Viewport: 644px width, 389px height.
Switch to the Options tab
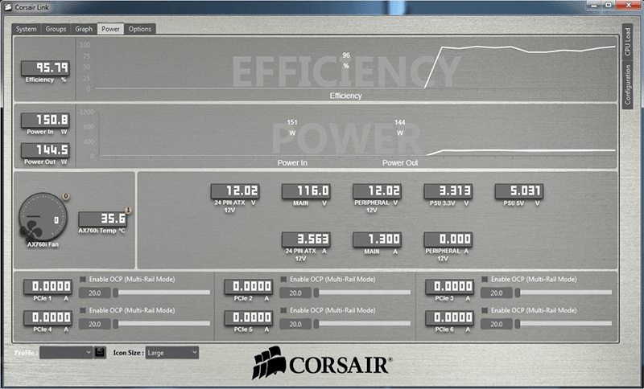pyautogui.click(x=139, y=29)
